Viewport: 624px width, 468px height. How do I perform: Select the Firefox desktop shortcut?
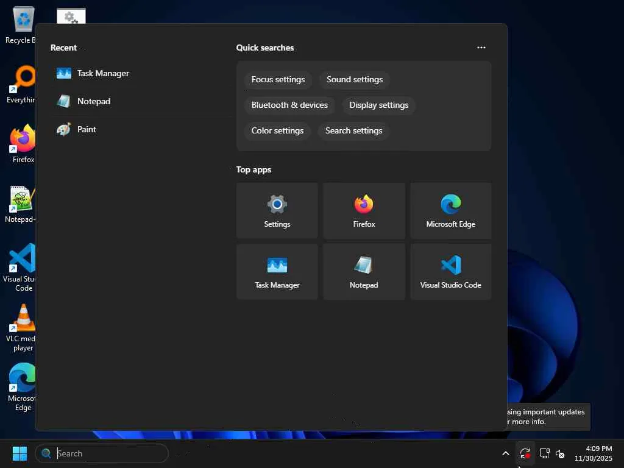(22, 144)
